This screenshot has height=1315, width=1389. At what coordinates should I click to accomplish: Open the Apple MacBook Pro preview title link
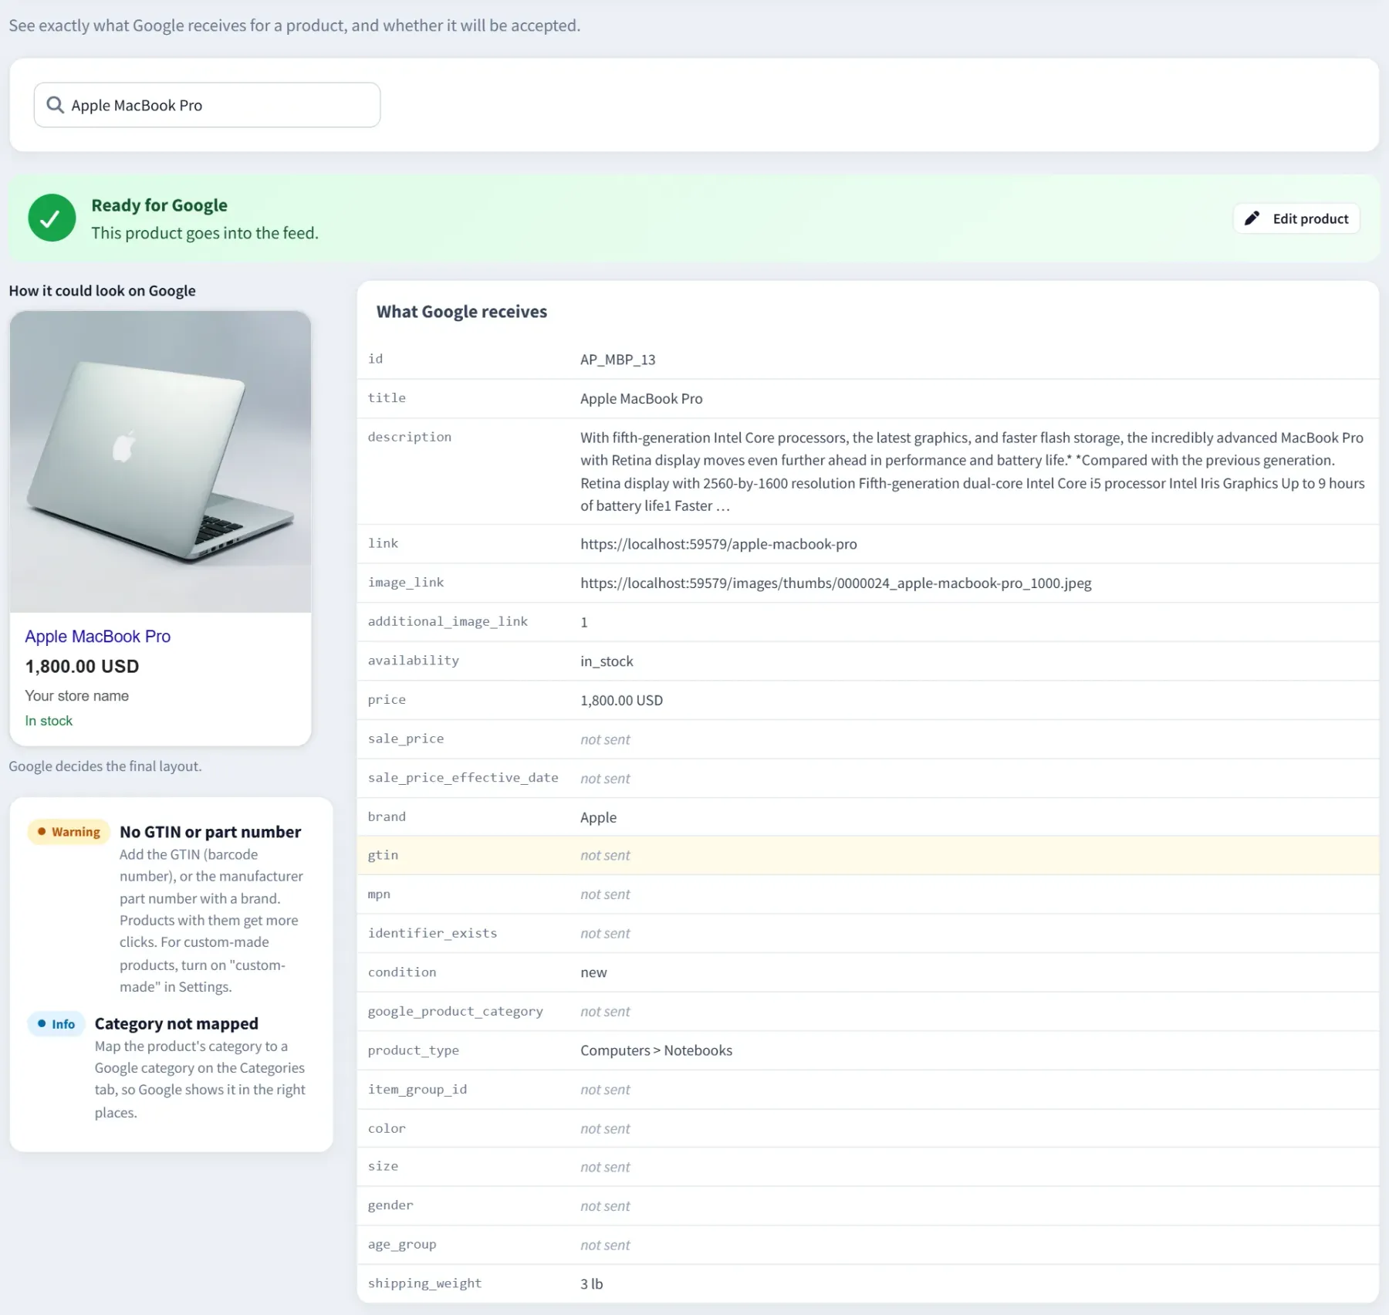98,637
